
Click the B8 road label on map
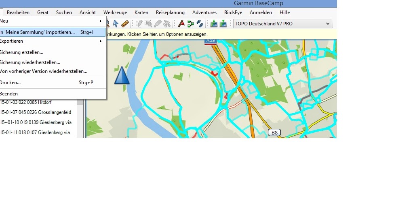click(x=274, y=132)
